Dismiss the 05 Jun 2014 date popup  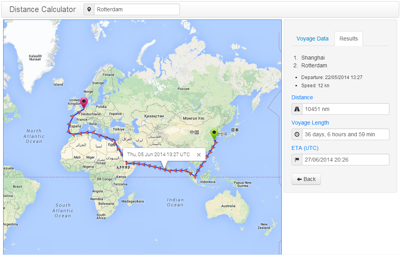[199, 154]
